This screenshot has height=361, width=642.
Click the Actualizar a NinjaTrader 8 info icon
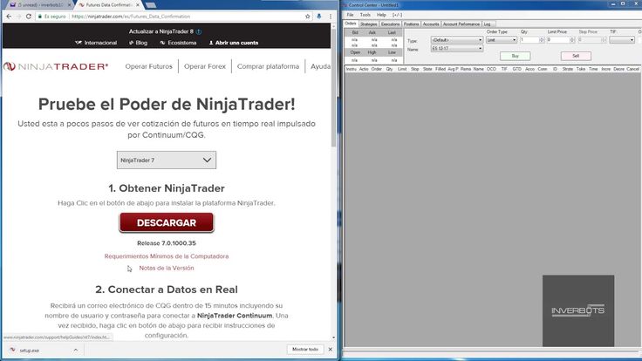tap(199, 31)
